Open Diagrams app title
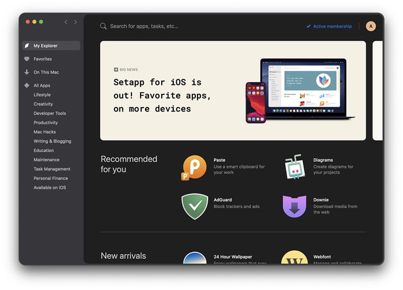 click(x=323, y=160)
